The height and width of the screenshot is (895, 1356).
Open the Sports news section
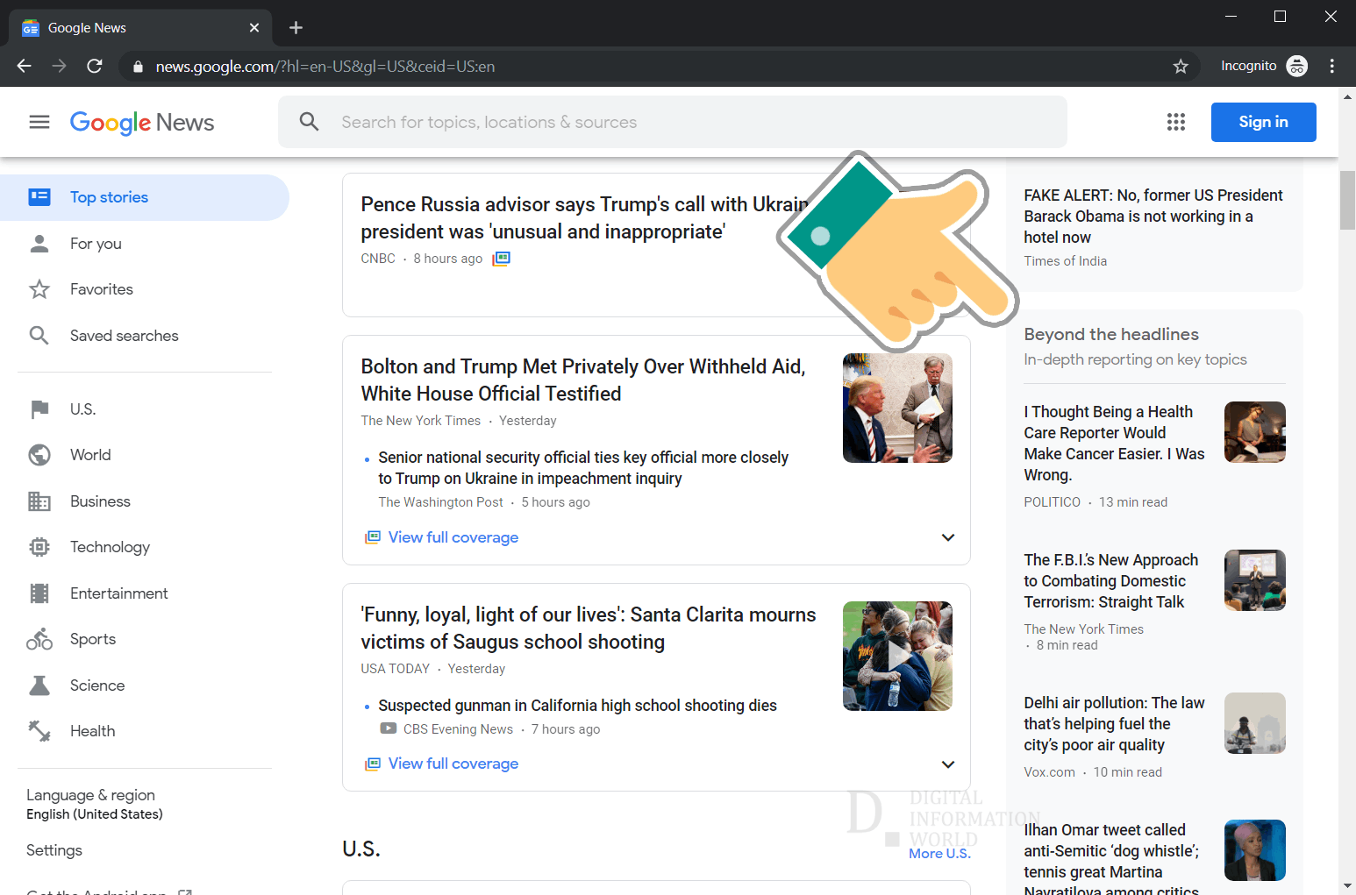93,639
